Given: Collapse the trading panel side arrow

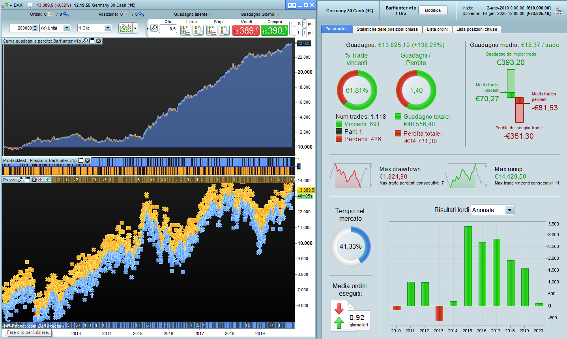Looking at the screenshot, I should pos(148,28).
